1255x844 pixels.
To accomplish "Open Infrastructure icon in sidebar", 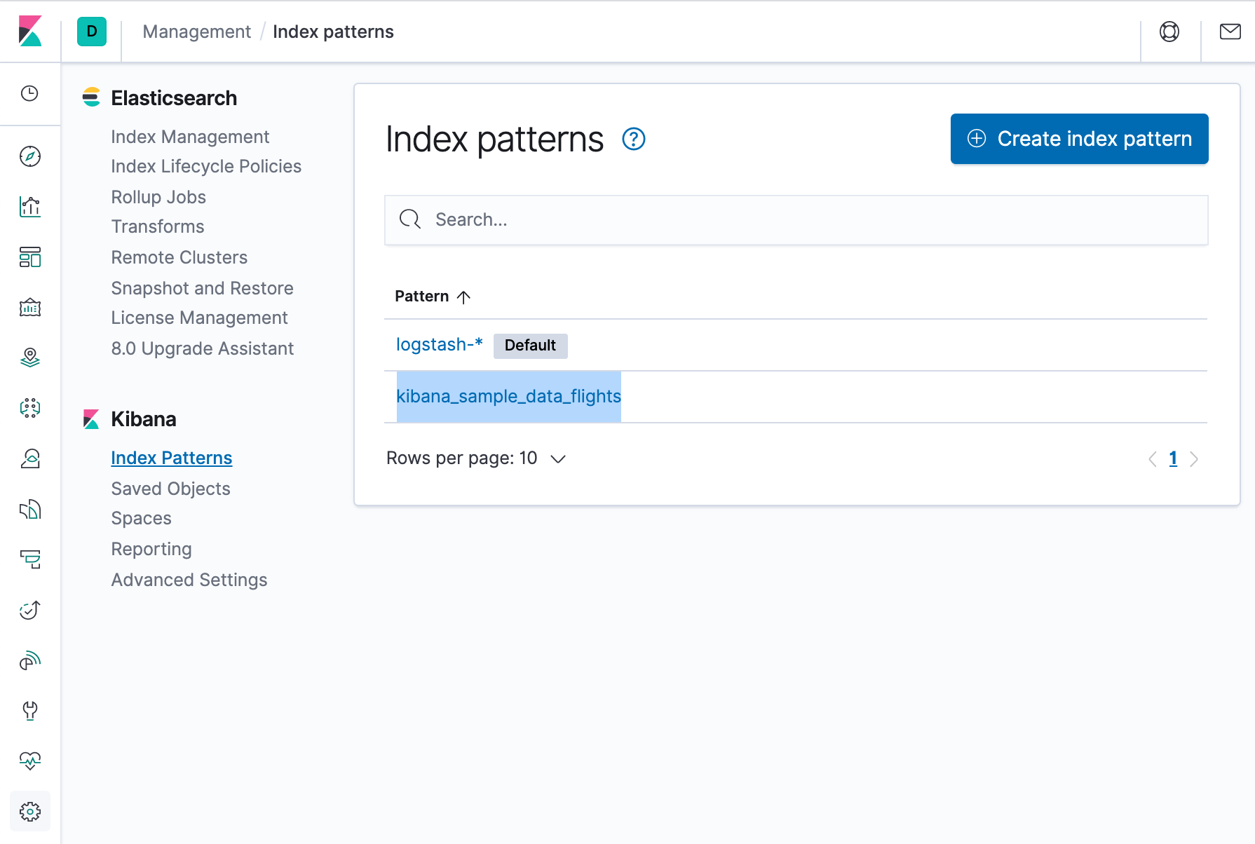I will click(30, 458).
